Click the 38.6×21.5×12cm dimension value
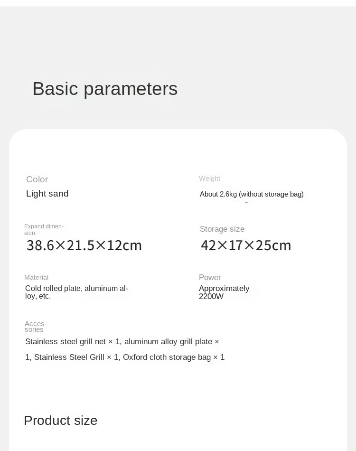Viewport: 356px width, 451px height. tap(84, 245)
